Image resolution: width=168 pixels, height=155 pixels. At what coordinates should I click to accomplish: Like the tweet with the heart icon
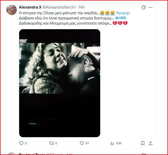click(x=82, y=143)
